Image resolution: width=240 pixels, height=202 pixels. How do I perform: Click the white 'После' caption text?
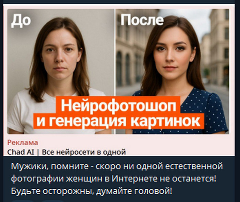142,20
